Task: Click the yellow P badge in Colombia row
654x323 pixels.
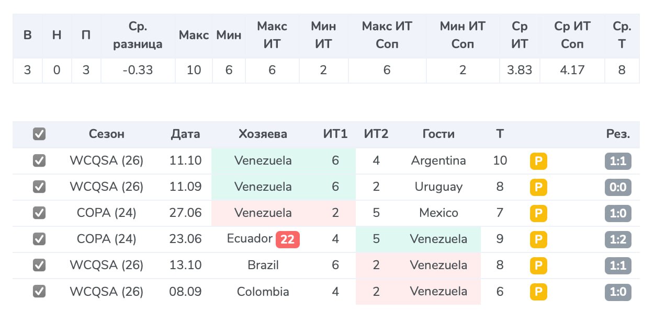Action: pyautogui.click(x=538, y=292)
